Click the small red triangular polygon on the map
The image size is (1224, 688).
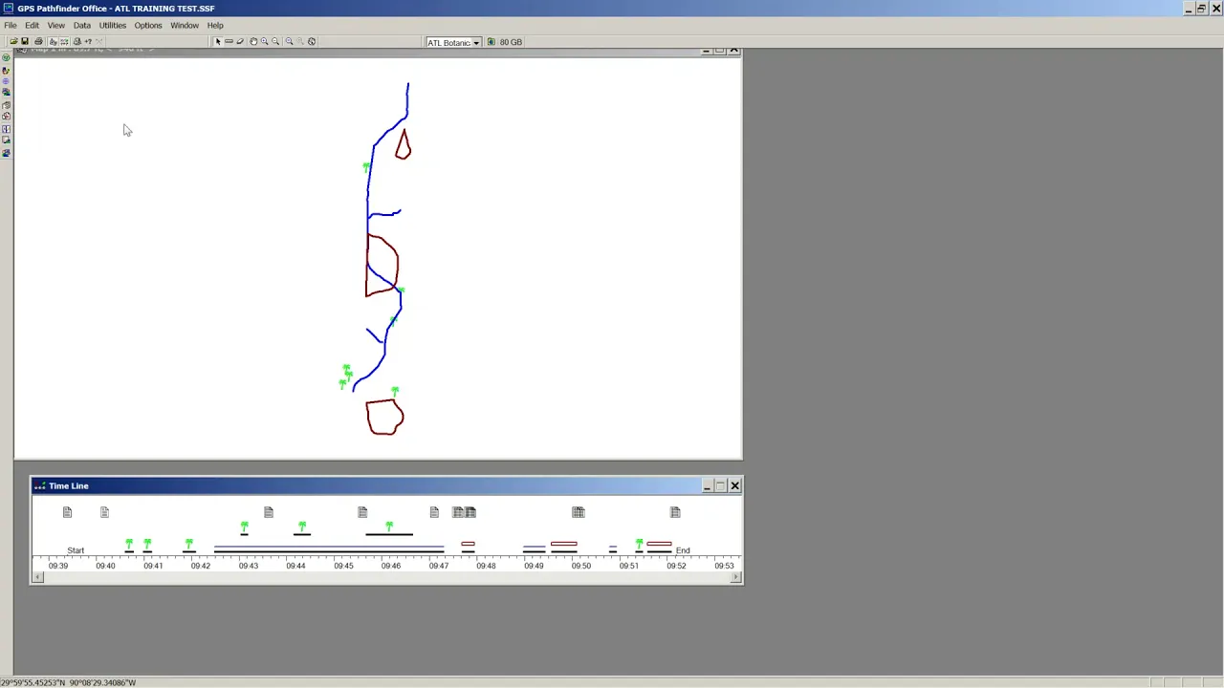pyautogui.click(x=403, y=144)
